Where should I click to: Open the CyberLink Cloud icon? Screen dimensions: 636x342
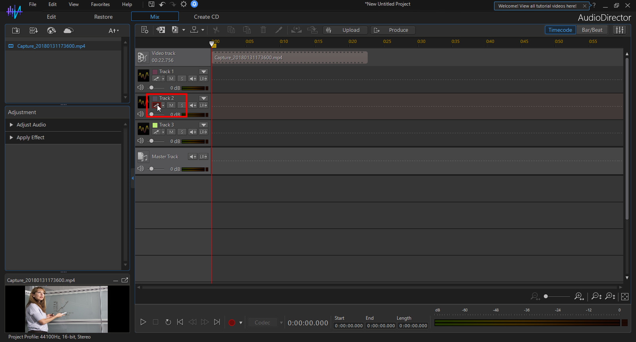[68, 31]
